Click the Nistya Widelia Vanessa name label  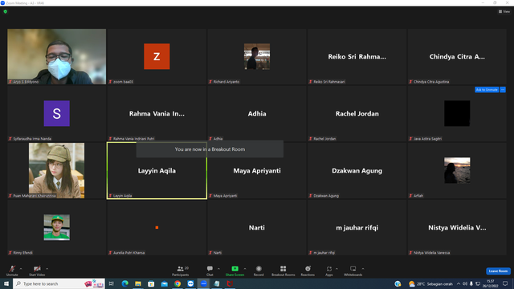click(457, 228)
